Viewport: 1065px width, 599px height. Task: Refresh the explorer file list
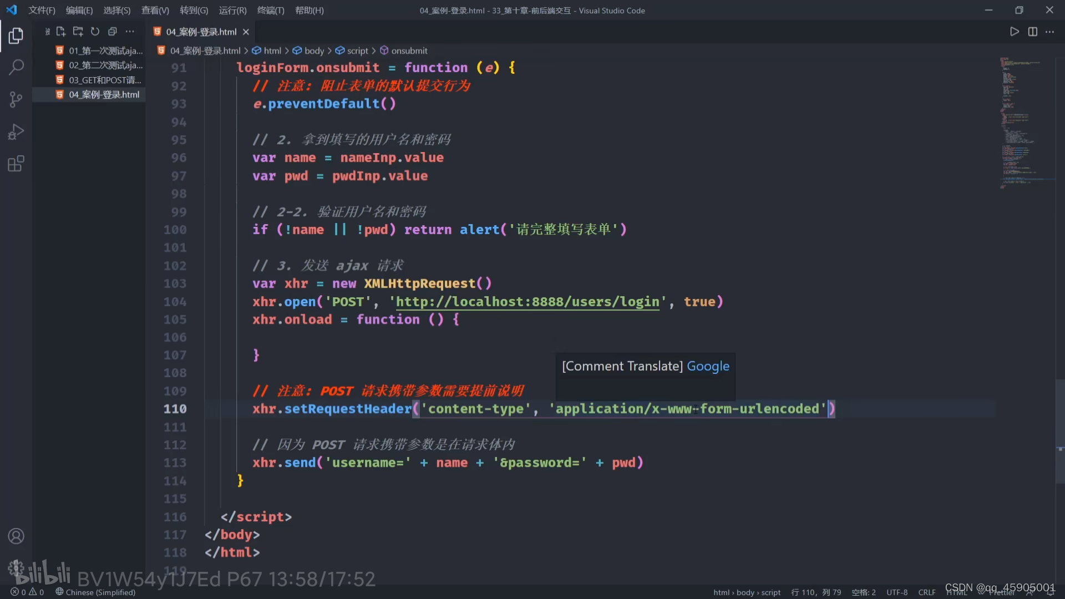(95, 32)
